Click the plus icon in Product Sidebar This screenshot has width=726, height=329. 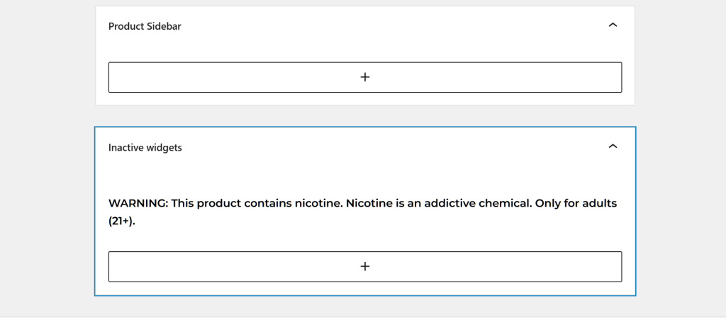(x=365, y=77)
